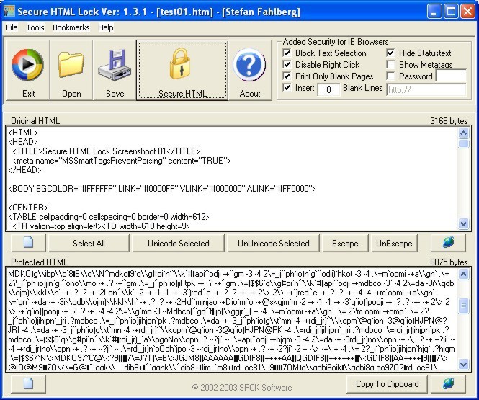The image size is (479, 400).
Task: Click the <HTML> line in Original HTML
Action: (x=23, y=133)
